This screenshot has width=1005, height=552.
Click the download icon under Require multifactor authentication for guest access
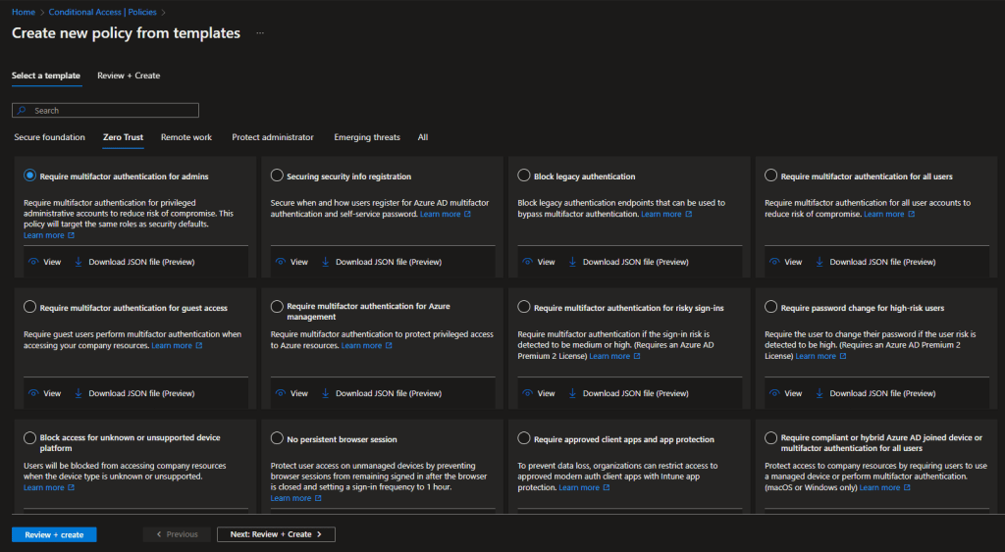[x=78, y=393]
